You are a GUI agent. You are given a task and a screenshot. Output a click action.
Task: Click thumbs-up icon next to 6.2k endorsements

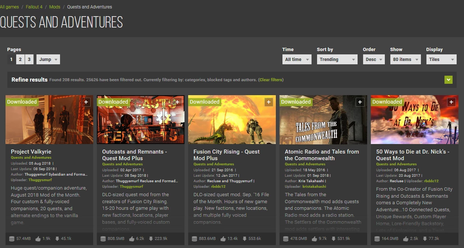(x=131, y=239)
